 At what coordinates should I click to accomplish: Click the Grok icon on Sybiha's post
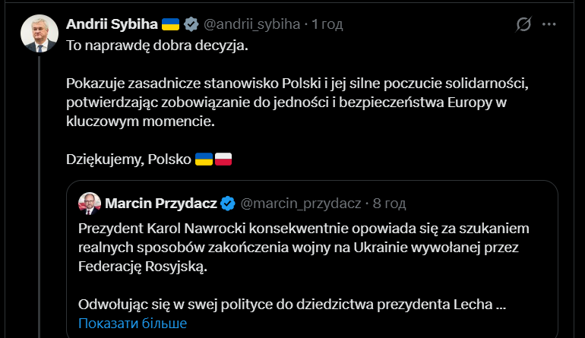[x=523, y=24]
